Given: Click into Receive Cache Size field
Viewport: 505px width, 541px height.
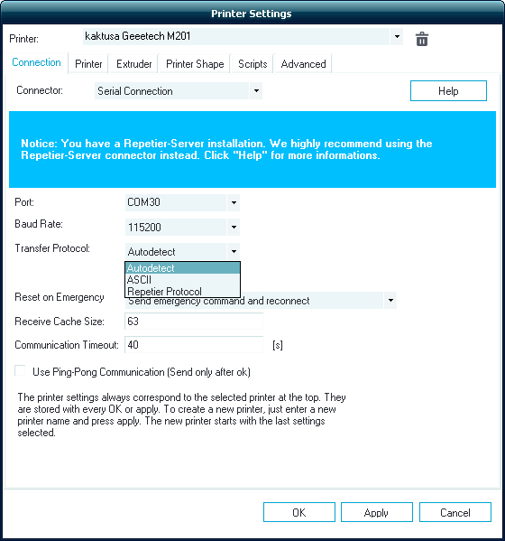Looking at the screenshot, I should [194, 322].
